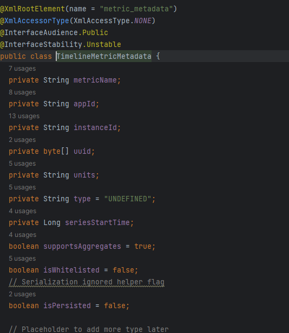This screenshot has height=333, width=289.
Task: Click the metricName field identifier
Action: (x=95, y=80)
